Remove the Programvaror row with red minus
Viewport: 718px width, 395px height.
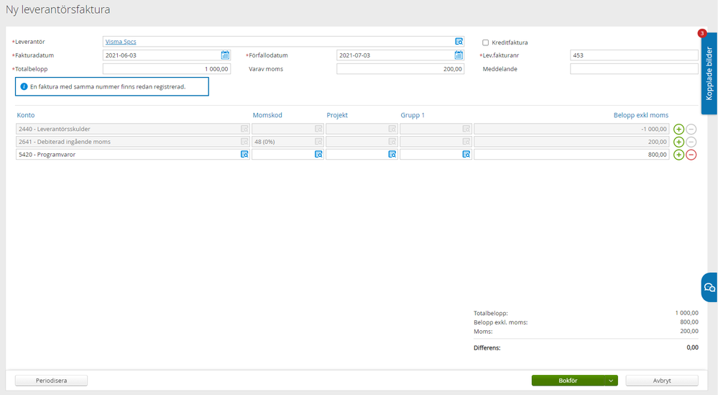[x=691, y=155]
